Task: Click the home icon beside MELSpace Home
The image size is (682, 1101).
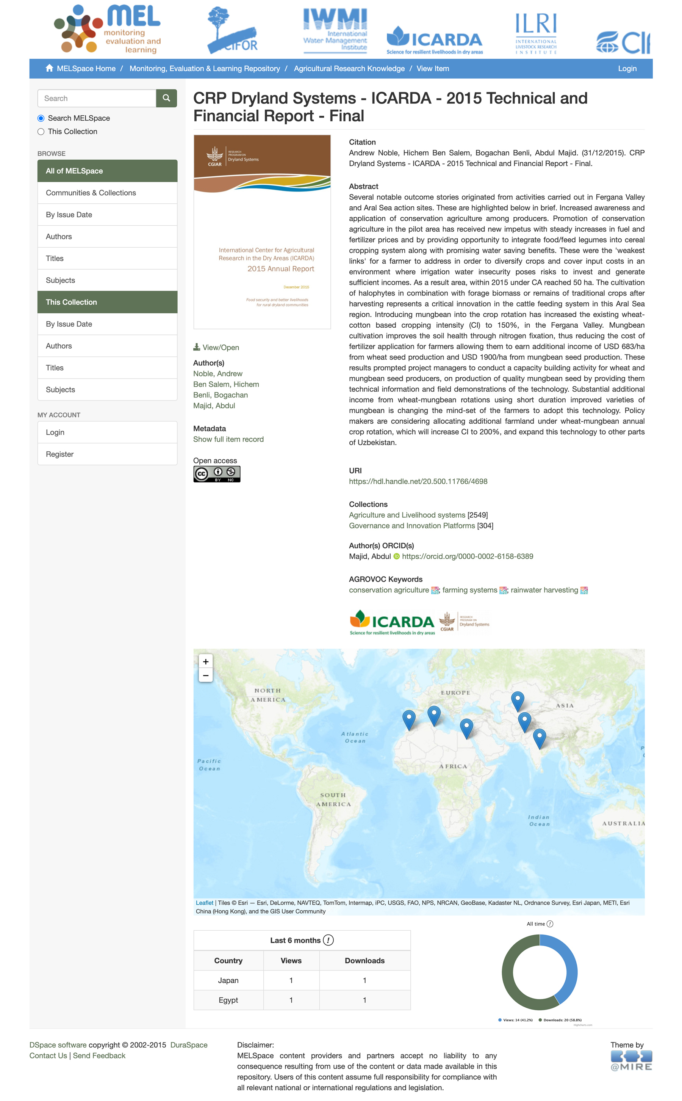Action: [x=49, y=68]
